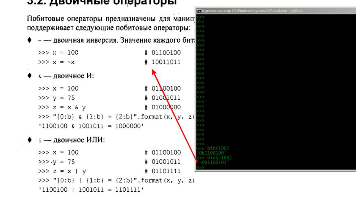Click the Двоичные операторы heading
Image resolution: width=356 pixels, height=200 pixels.
point(102,3)
